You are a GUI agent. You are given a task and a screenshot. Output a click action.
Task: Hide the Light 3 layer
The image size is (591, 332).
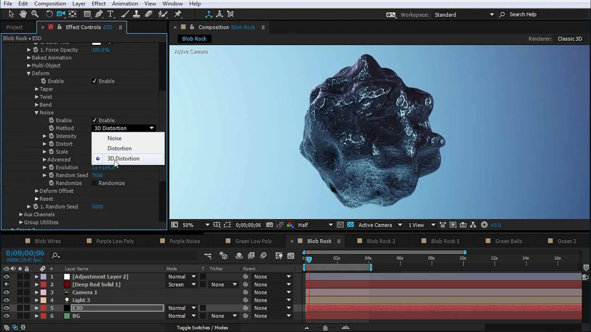(x=6, y=300)
